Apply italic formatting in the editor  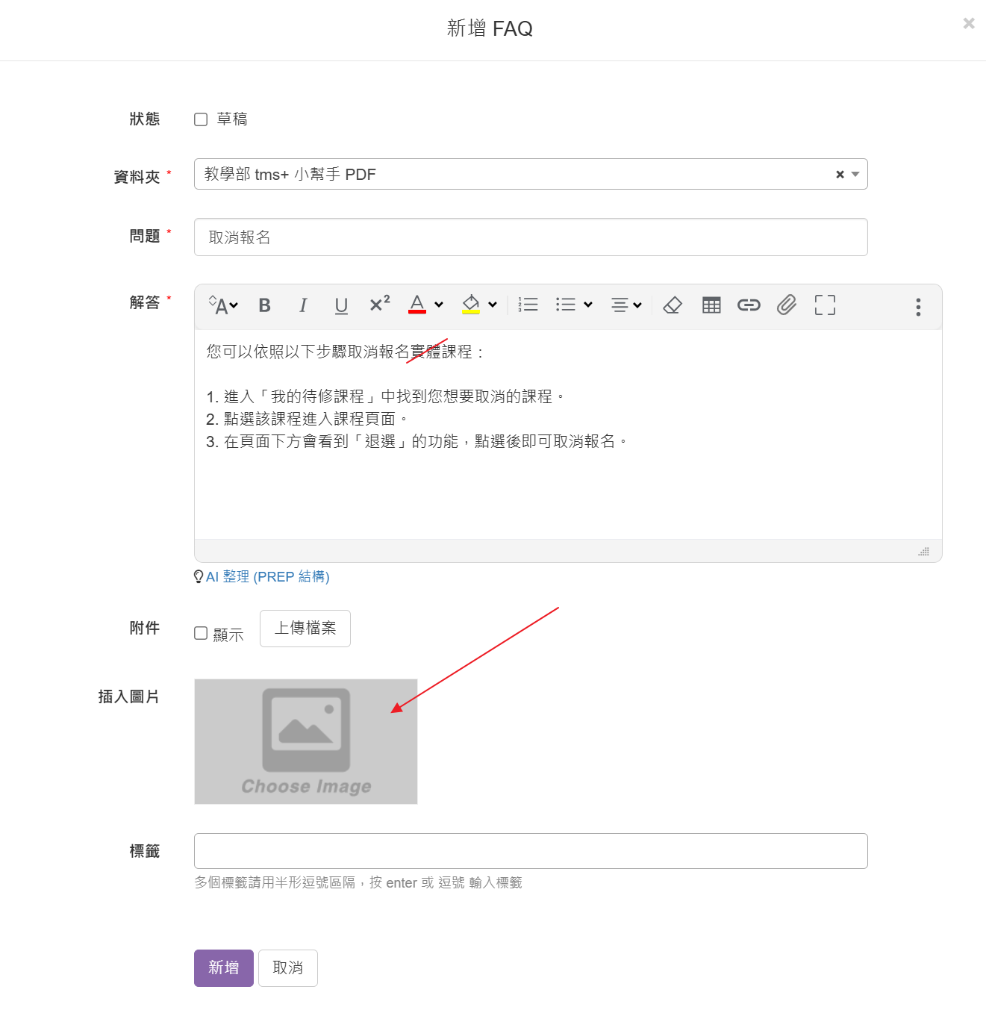303,305
